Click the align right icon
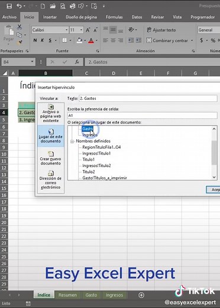This screenshot has width=220, height=308. pos(121,40)
